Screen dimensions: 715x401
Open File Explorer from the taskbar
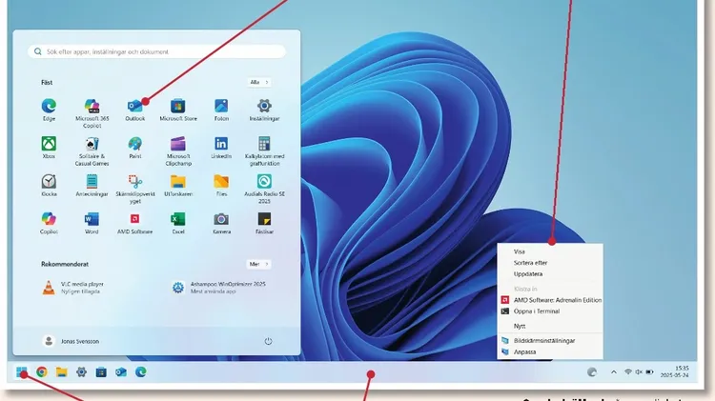[x=62, y=372]
